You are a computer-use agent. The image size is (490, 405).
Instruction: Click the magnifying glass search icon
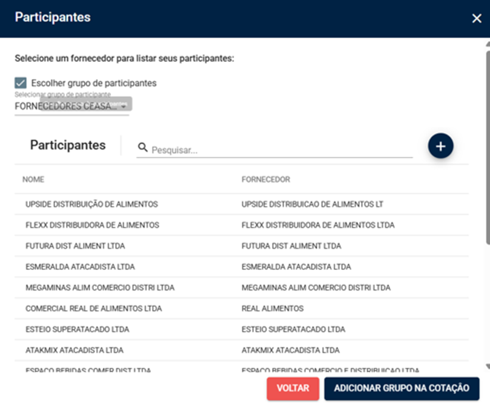coord(142,147)
